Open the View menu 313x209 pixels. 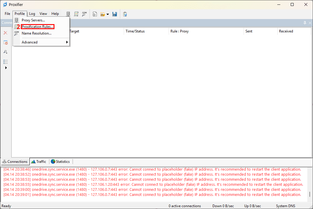pos(43,14)
